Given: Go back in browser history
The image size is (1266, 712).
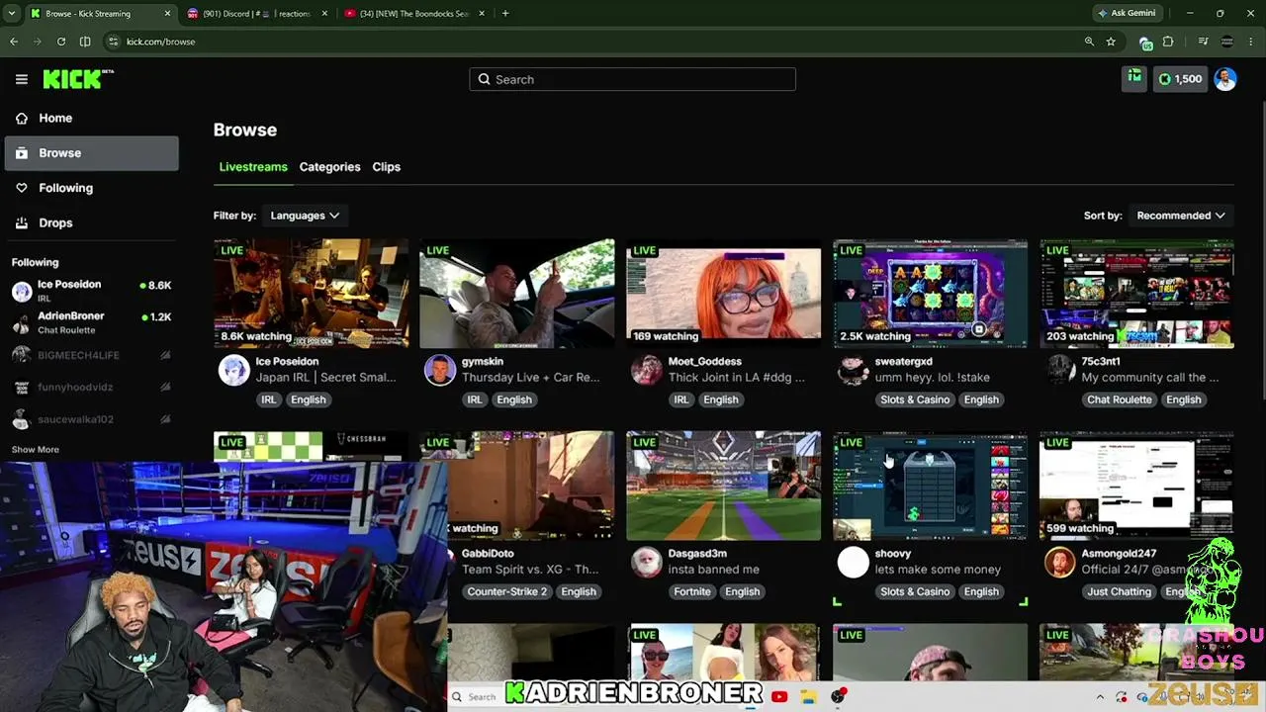Looking at the screenshot, I should click(x=14, y=42).
